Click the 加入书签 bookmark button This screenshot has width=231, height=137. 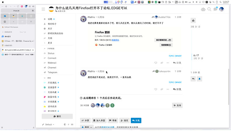point(99,120)
